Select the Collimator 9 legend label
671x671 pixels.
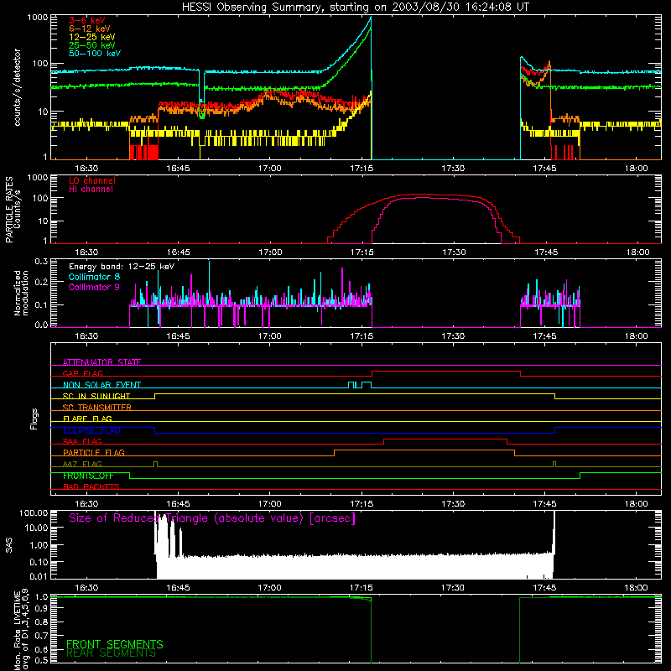click(x=94, y=287)
